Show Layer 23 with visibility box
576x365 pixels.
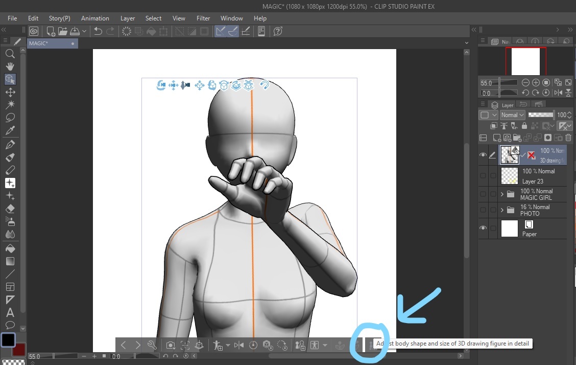(x=483, y=175)
